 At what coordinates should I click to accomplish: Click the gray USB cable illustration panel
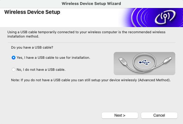144,63
